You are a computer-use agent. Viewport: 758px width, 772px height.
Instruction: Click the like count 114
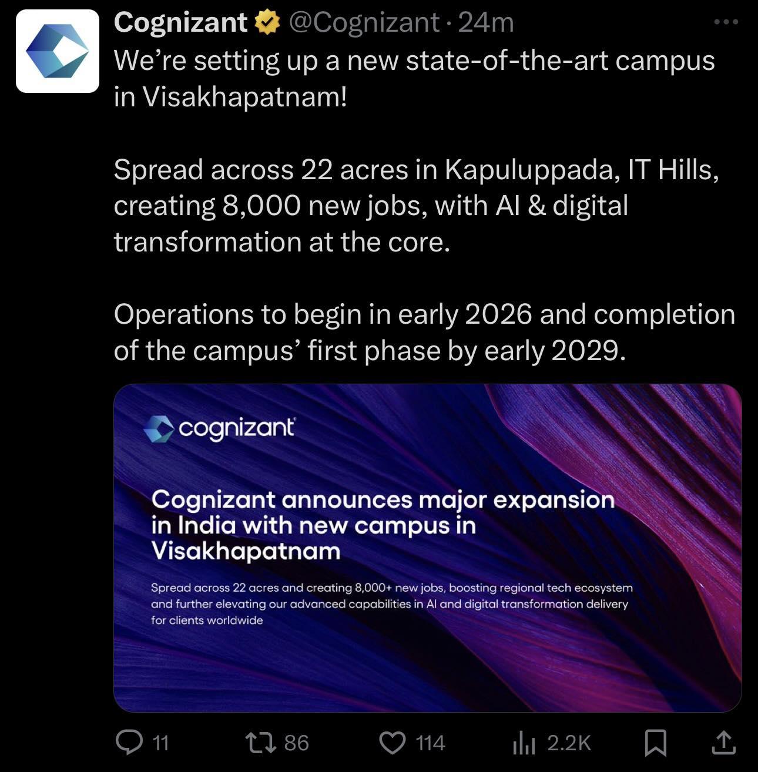(431, 743)
